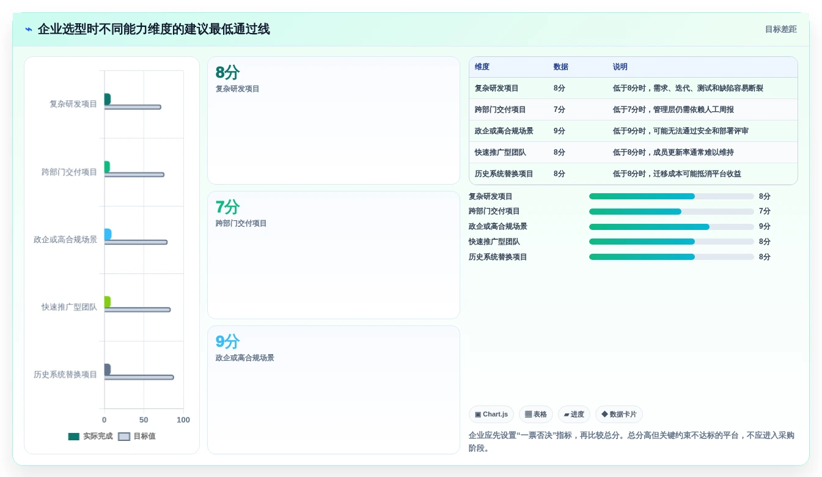Click description 低于8分时,成员更新率通常难以维持
Image resolution: width=822 pixels, height=477 pixels.
pos(673,152)
